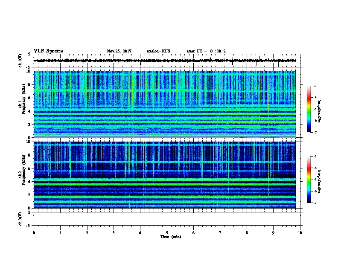This screenshot has width=338, height=261.
Task: Click the '-7' value below the ch.2 colorbar
Action: click(315, 203)
